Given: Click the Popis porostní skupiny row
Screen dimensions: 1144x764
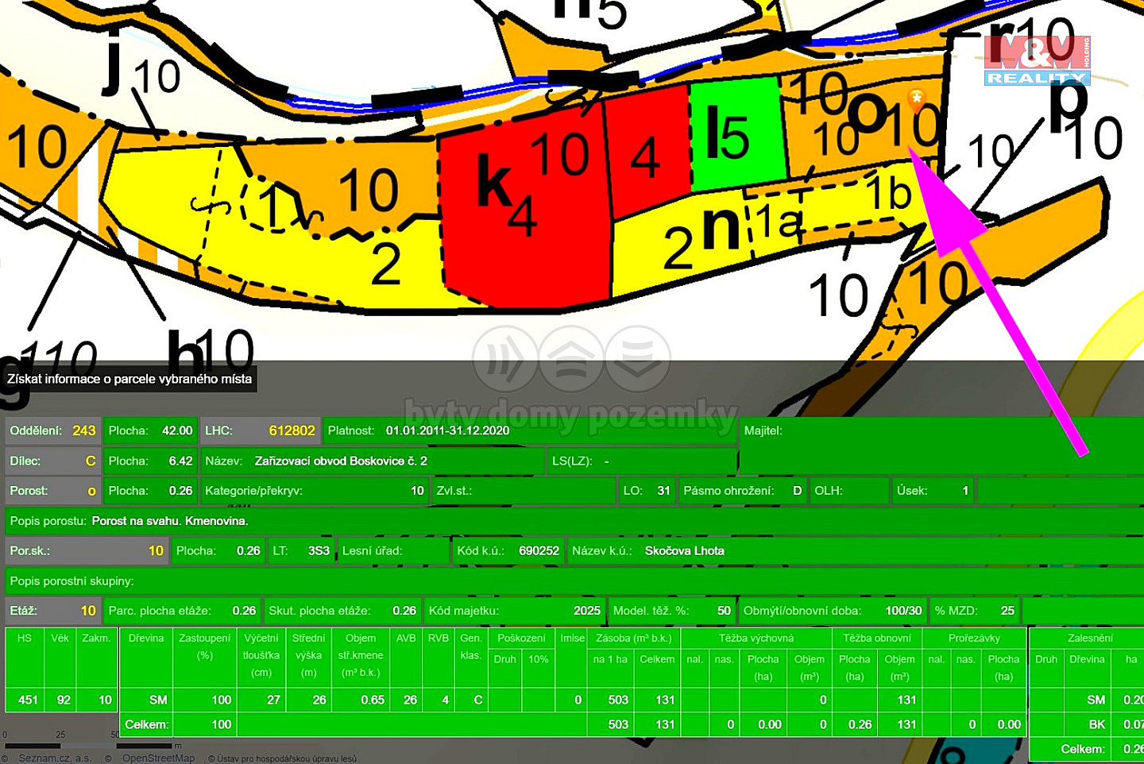Looking at the screenshot, I should coord(574,581).
